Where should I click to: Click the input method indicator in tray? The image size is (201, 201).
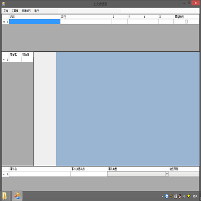pyautogui.click(x=195, y=196)
